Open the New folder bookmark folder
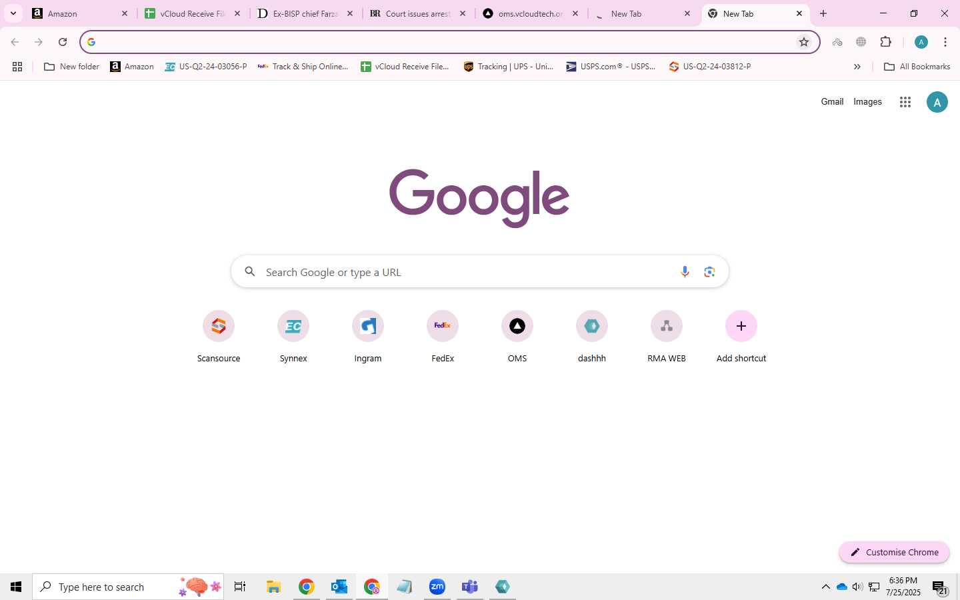Image resolution: width=960 pixels, height=600 pixels. (x=71, y=67)
